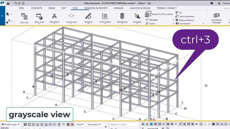Click the magnifier icon below Search in model
The image size is (230, 129).
(112, 128)
